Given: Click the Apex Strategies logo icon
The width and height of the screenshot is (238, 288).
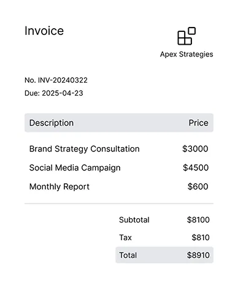Looking at the screenshot, I should (x=186, y=36).
